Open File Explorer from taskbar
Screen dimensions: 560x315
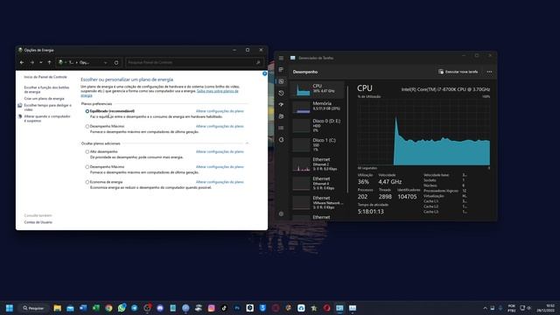(57, 308)
